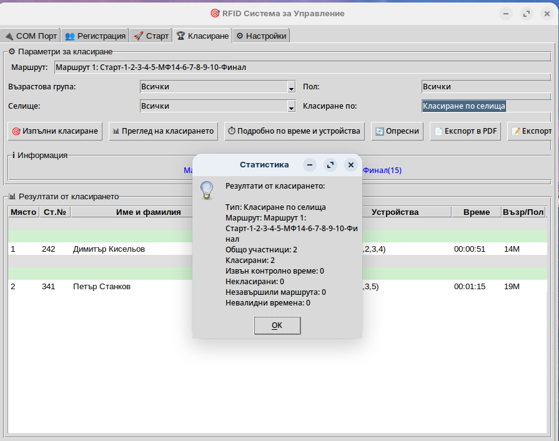
Task: Minimize the Статистика dialog
Action: (310, 165)
